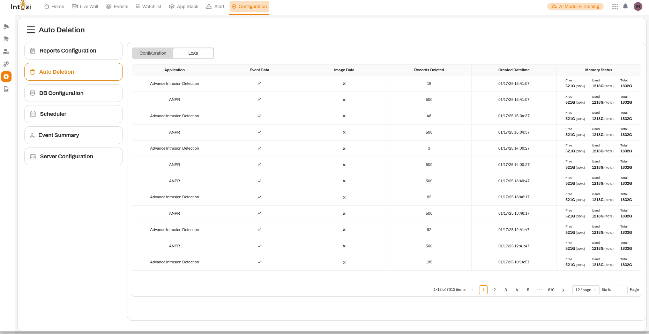Click the Intozi logo
649x334 pixels.
(x=21, y=6)
